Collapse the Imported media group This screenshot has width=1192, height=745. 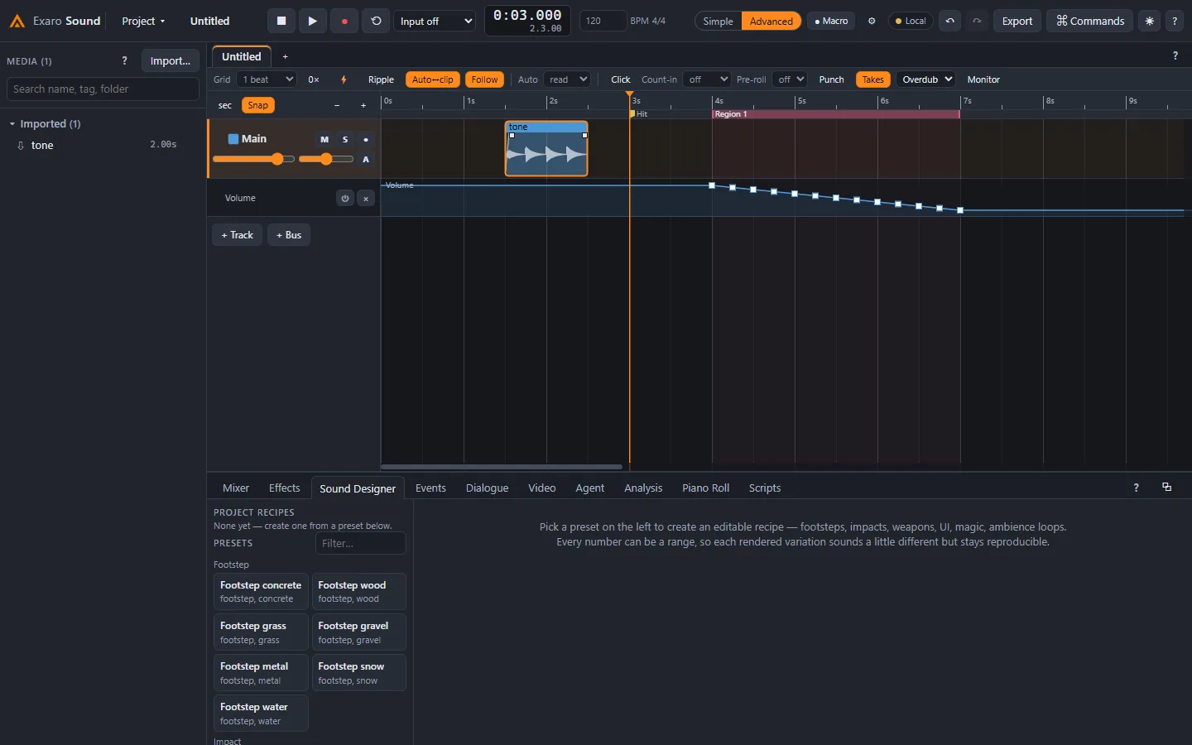pos(12,123)
